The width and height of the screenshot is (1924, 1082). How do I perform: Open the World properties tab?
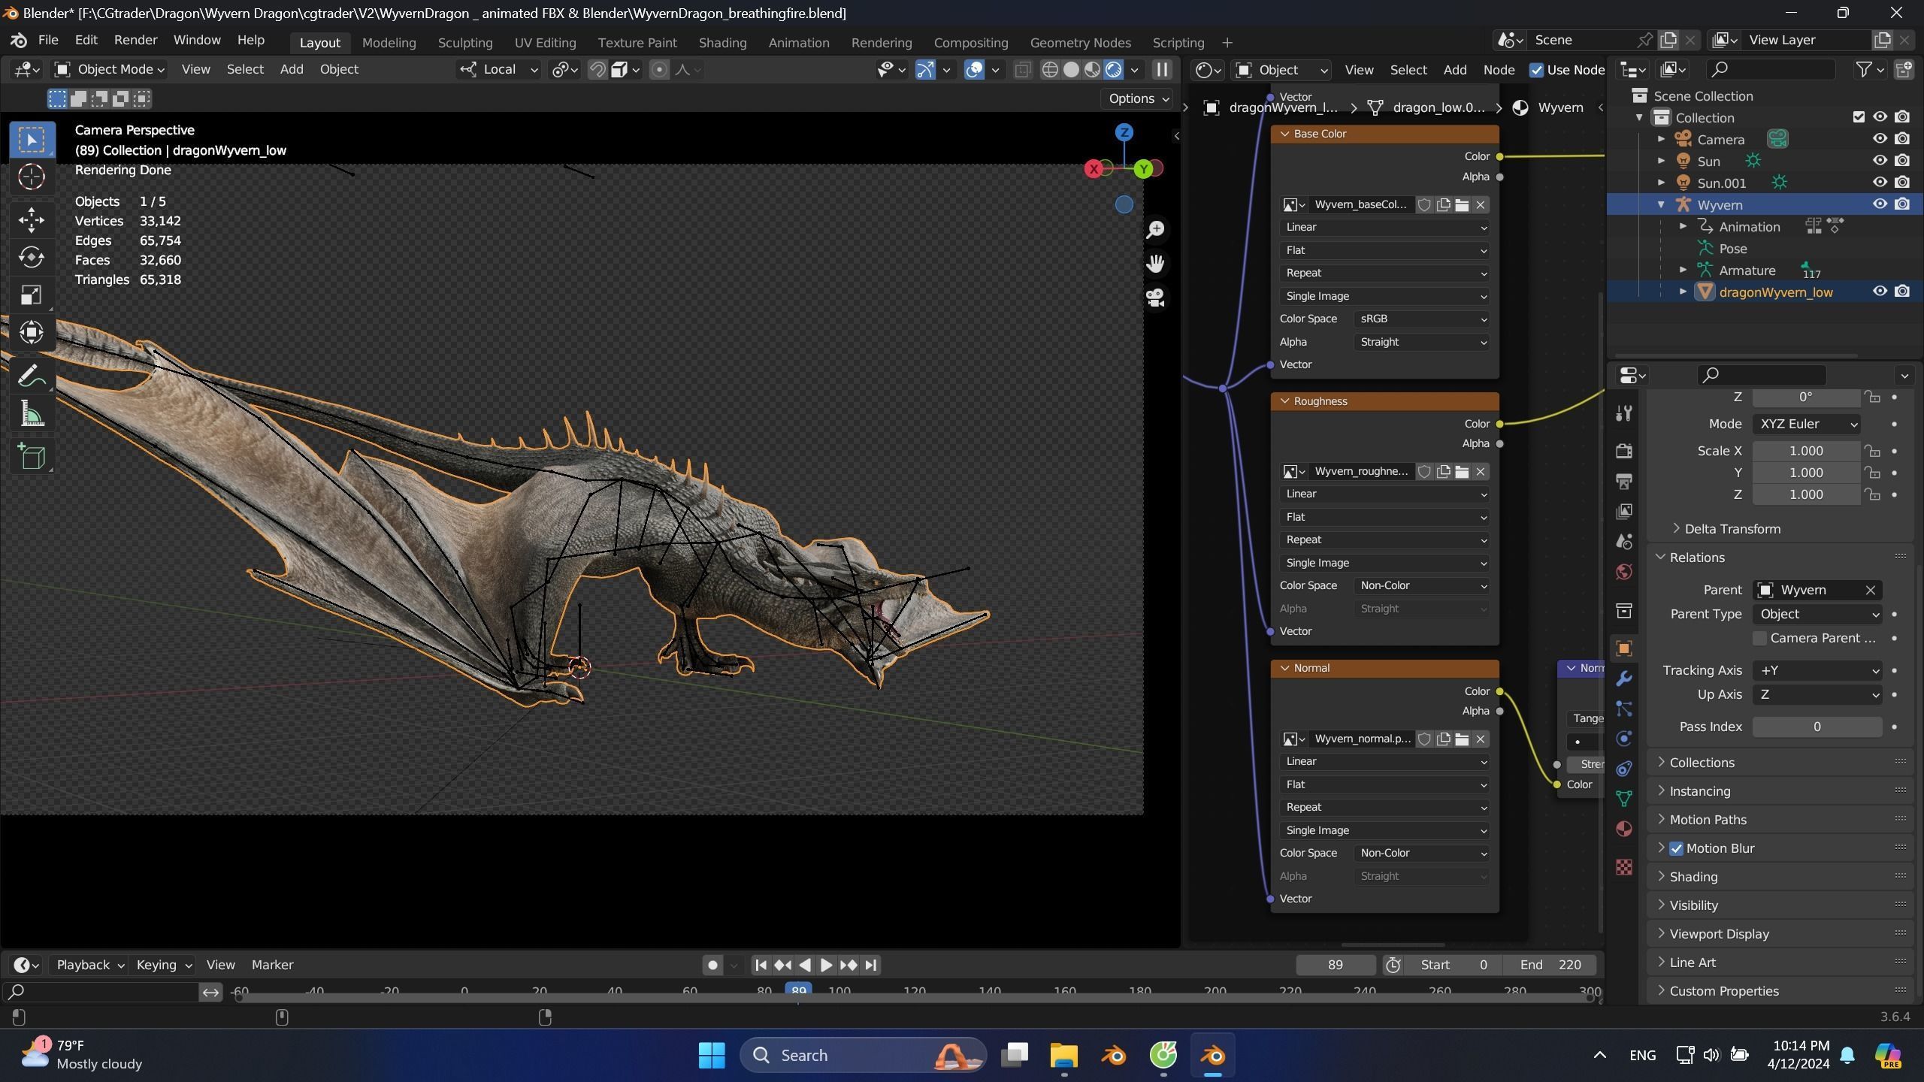click(1623, 572)
